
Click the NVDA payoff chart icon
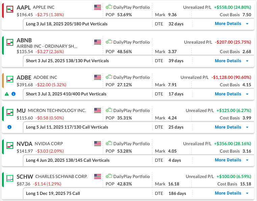coord(10,146)
